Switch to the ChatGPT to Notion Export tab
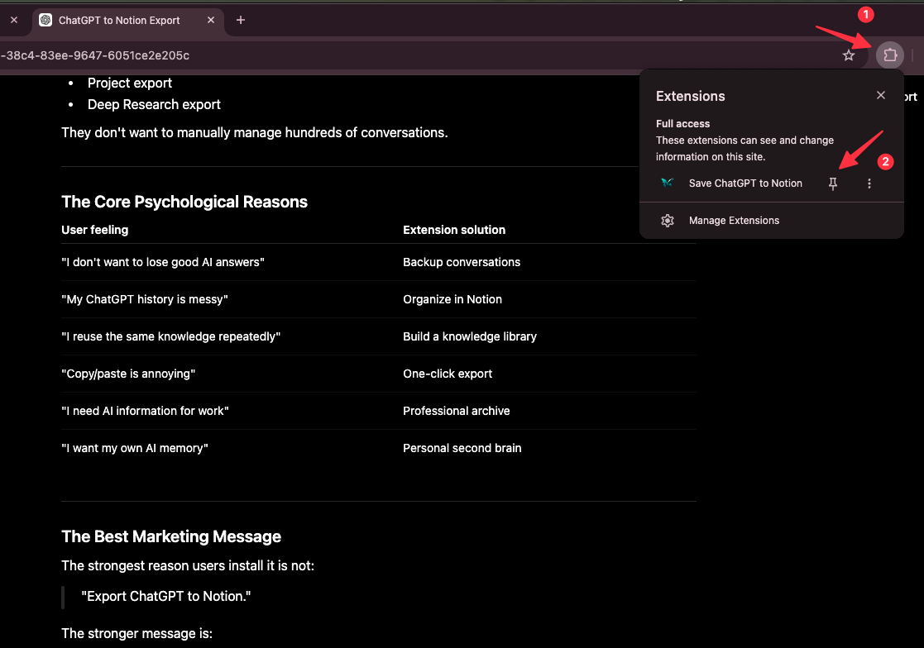The height and width of the screenshot is (648, 924). point(127,20)
